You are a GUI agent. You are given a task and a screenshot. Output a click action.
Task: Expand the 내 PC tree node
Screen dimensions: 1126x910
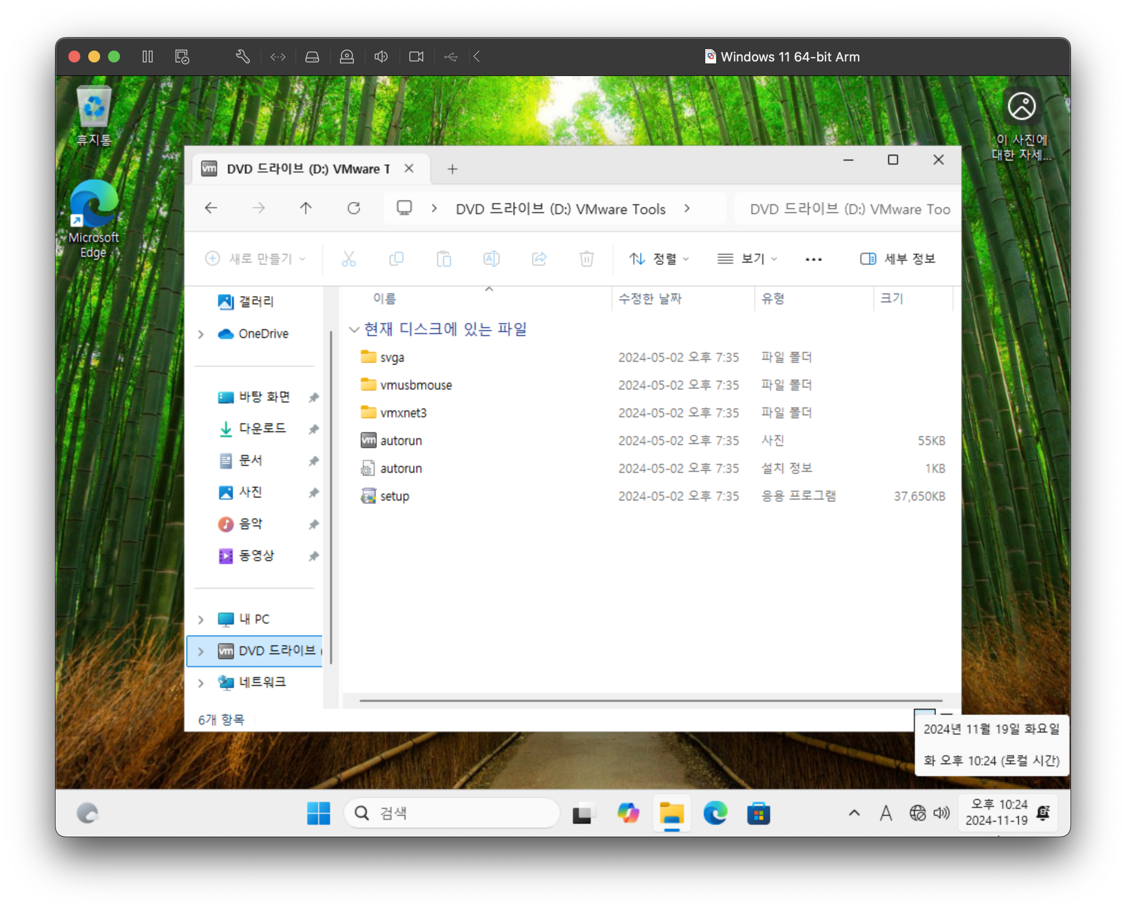pyautogui.click(x=201, y=620)
